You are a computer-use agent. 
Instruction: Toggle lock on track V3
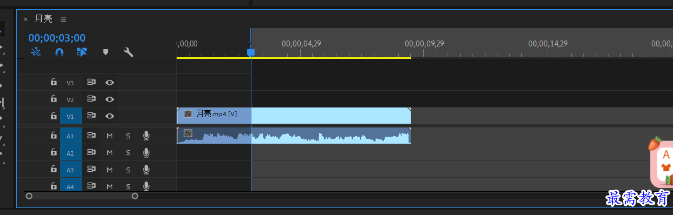tap(54, 83)
